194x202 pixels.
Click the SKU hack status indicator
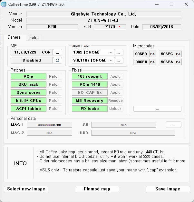click(28, 84)
